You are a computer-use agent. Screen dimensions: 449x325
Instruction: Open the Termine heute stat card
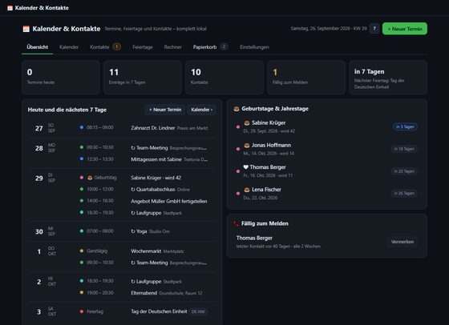(x=61, y=77)
